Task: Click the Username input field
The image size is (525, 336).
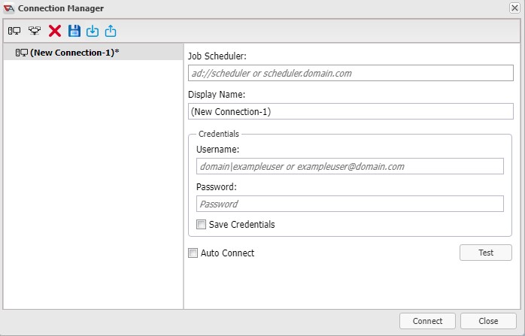Action: coord(350,166)
